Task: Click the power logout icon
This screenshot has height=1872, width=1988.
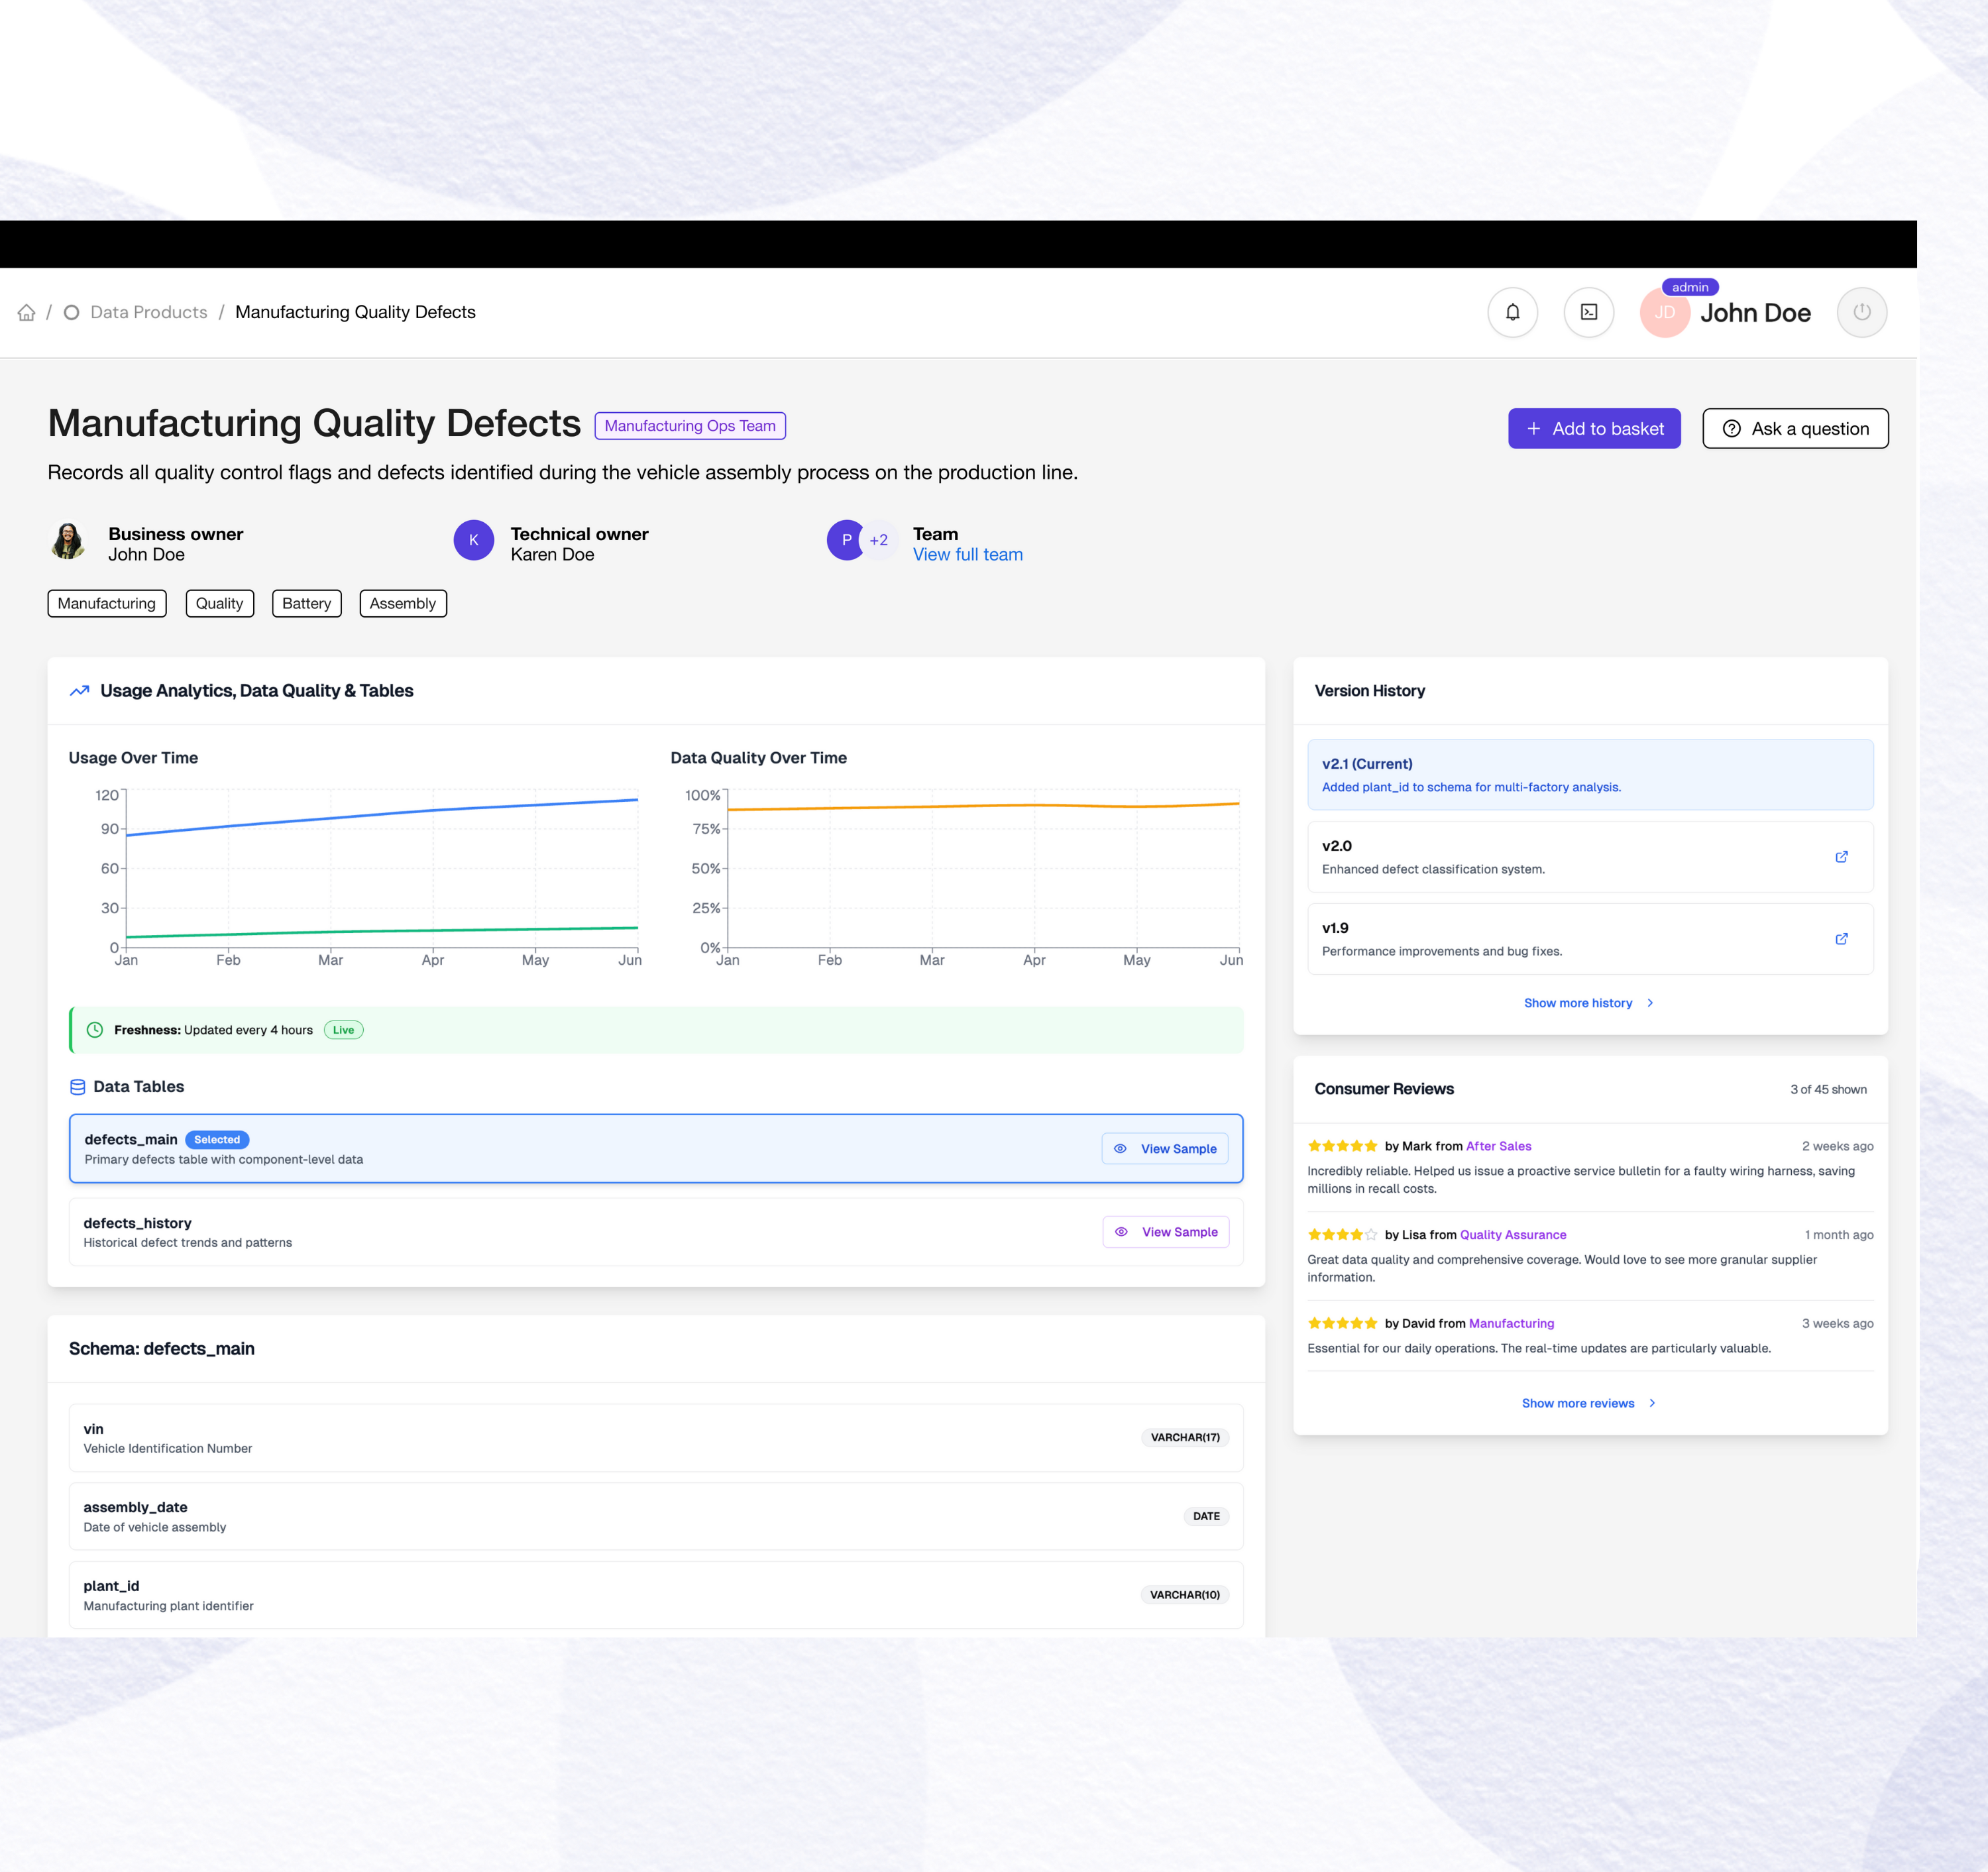Action: click(x=1861, y=312)
